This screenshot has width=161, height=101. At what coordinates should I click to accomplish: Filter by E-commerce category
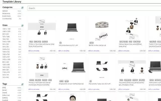(x=7, y=16)
